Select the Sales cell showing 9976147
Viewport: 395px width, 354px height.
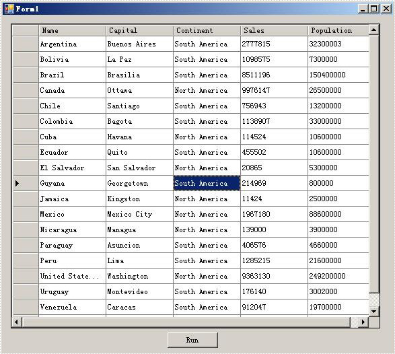tap(274, 90)
